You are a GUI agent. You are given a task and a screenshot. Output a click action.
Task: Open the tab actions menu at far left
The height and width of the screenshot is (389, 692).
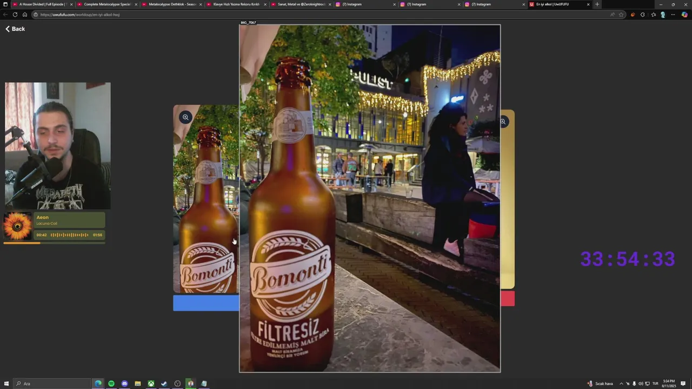click(x=5, y=4)
